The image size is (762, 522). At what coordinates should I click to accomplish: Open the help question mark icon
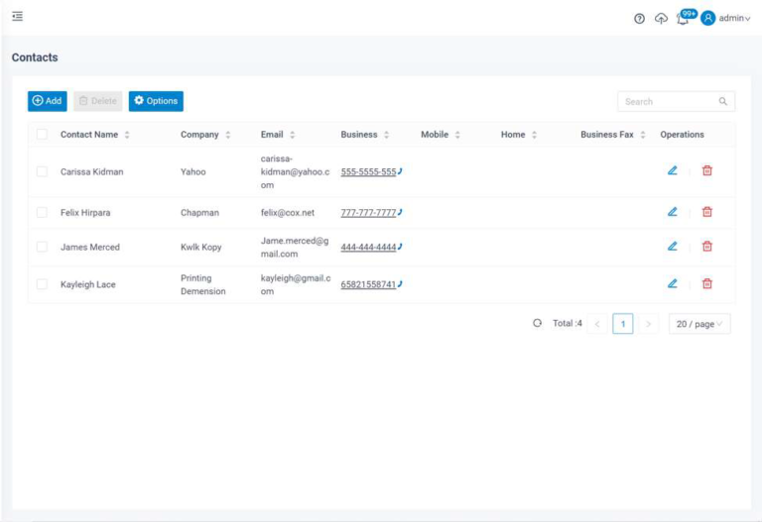(x=639, y=19)
